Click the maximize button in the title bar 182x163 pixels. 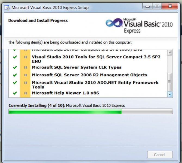pos(157,6)
